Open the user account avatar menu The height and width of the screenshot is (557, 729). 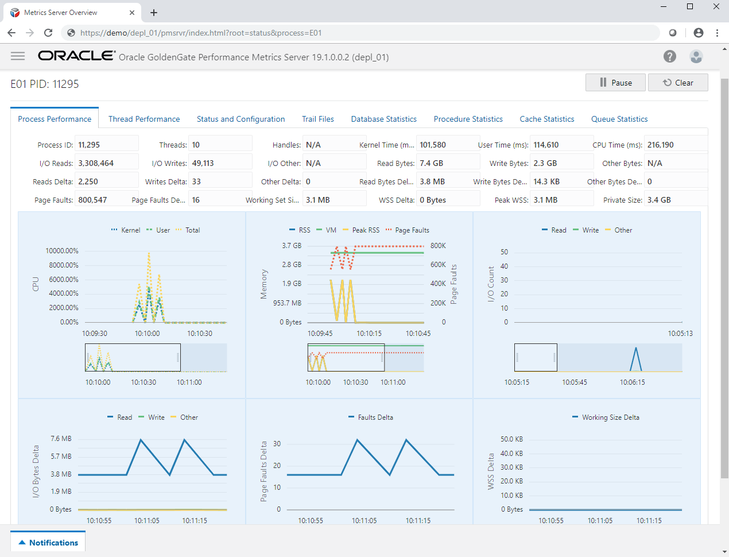[696, 56]
